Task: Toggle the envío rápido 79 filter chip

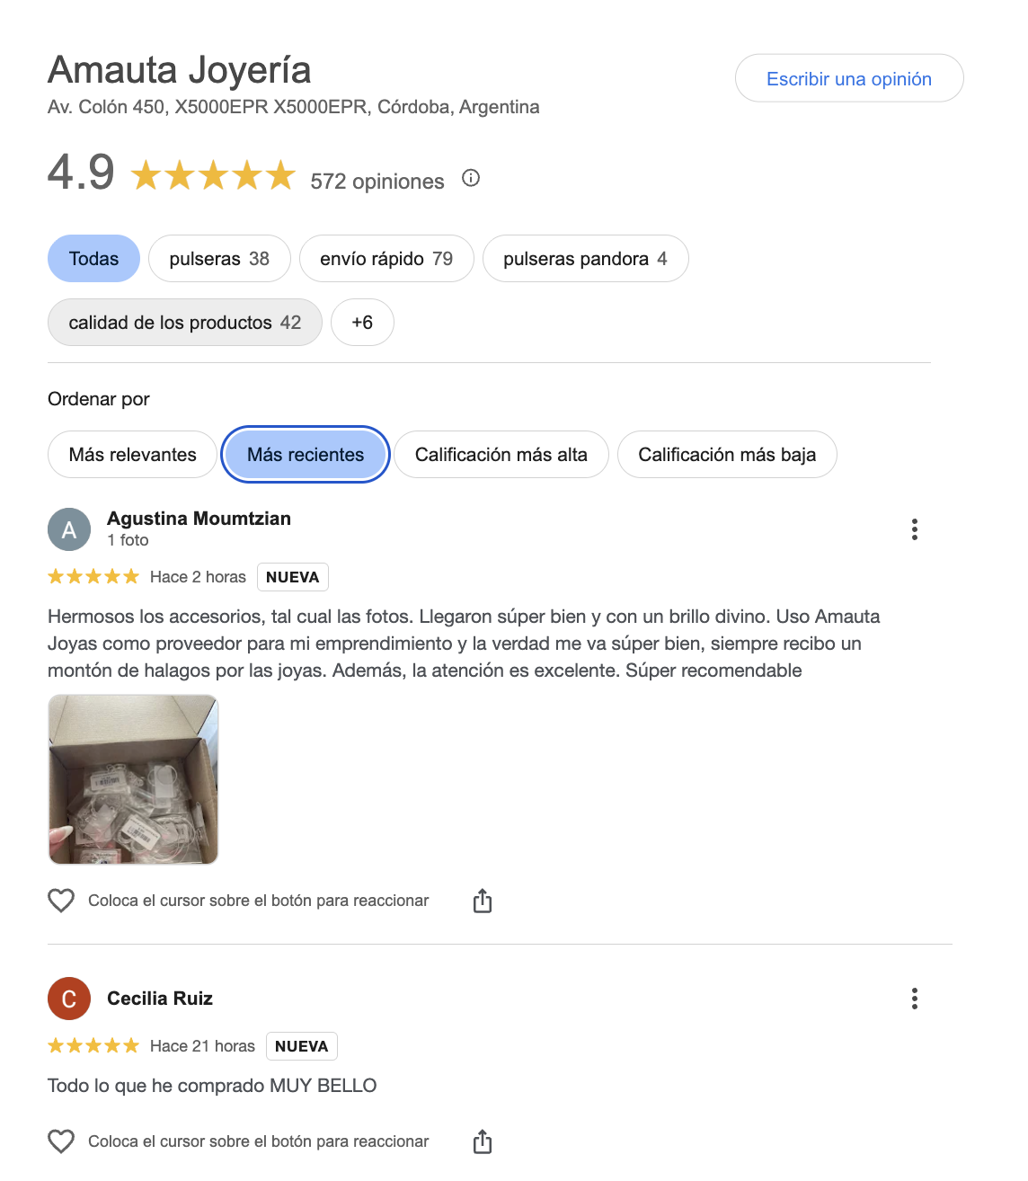Action: (386, 259)
